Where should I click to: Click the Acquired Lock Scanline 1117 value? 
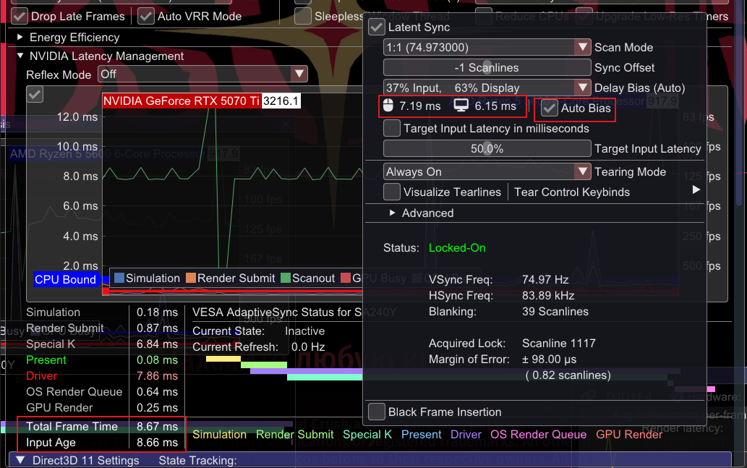(559, 343)
